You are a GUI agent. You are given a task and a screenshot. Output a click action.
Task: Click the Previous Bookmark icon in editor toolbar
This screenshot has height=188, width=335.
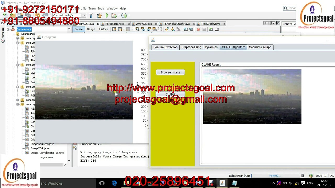coord(167,30)
